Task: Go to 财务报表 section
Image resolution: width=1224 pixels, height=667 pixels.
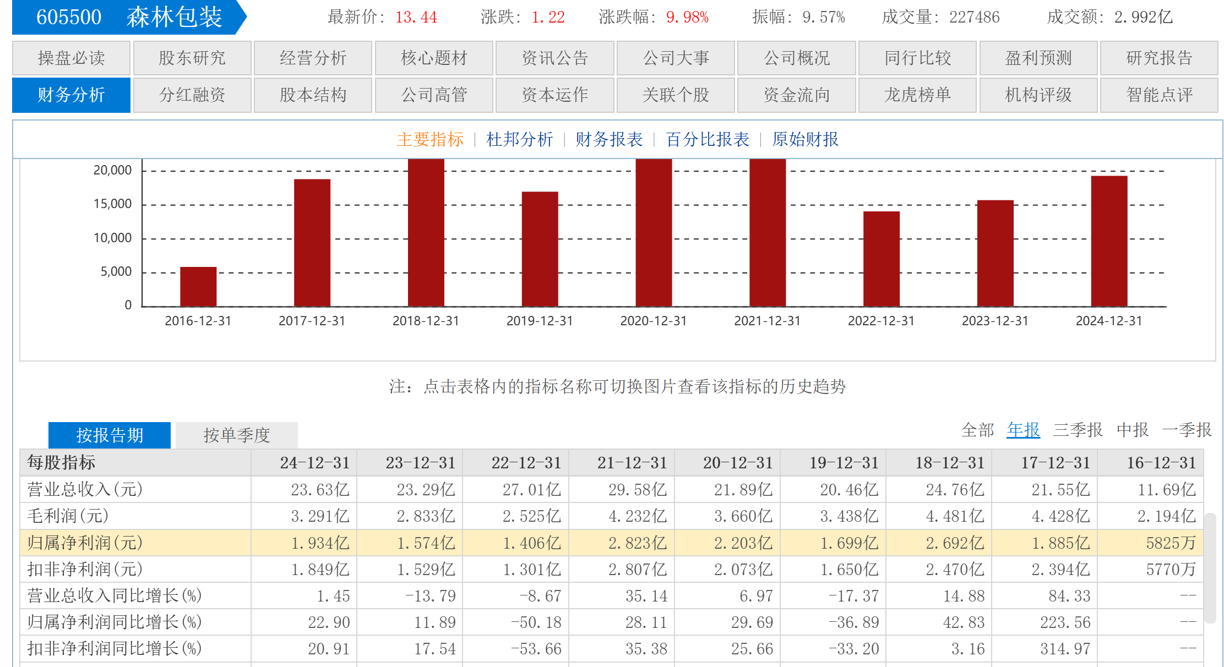Action: (x=609, y=139)
